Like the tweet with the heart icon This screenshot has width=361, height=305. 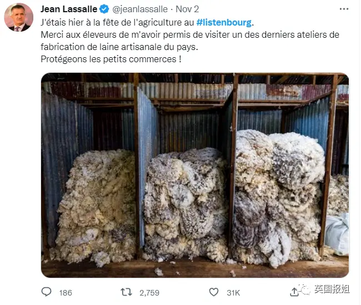coord(214,292)
